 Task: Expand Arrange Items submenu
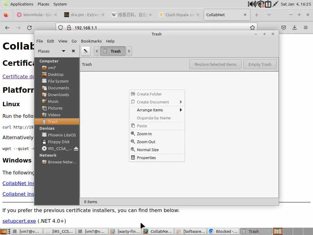[157, 110]
